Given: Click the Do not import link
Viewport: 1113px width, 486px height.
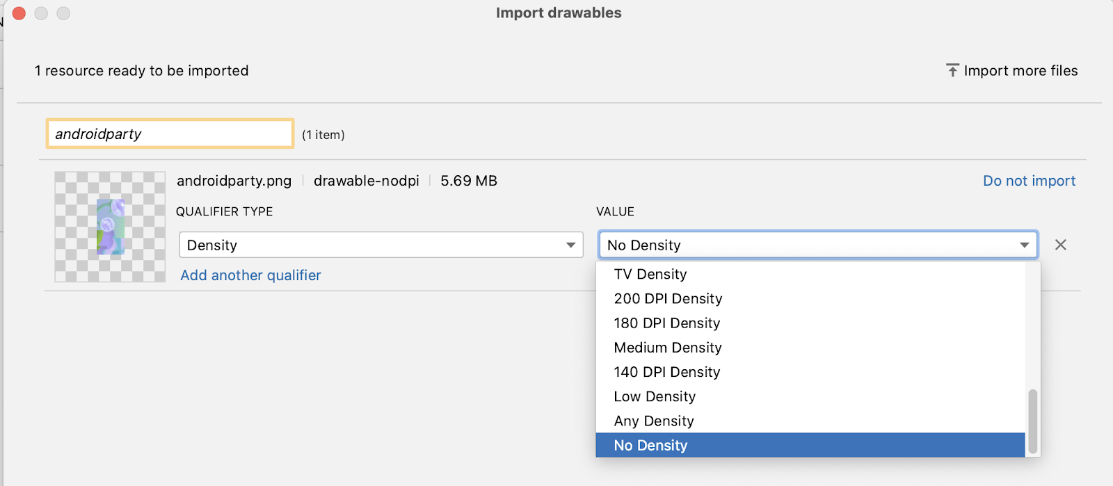Looking at the screenshot, I should coord(1029,181).
